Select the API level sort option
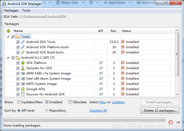184x131 pixels. pos(19,111)
